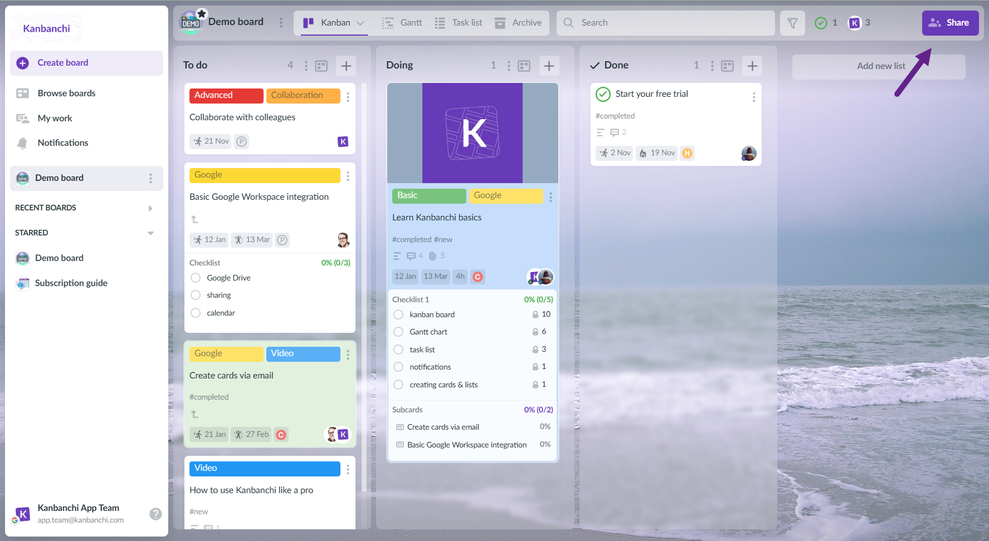Image resolution: width=989 pixels, height=541 pixels.
Task: Open menu of How to use Kanbanchi card
Action: (348, 469)
